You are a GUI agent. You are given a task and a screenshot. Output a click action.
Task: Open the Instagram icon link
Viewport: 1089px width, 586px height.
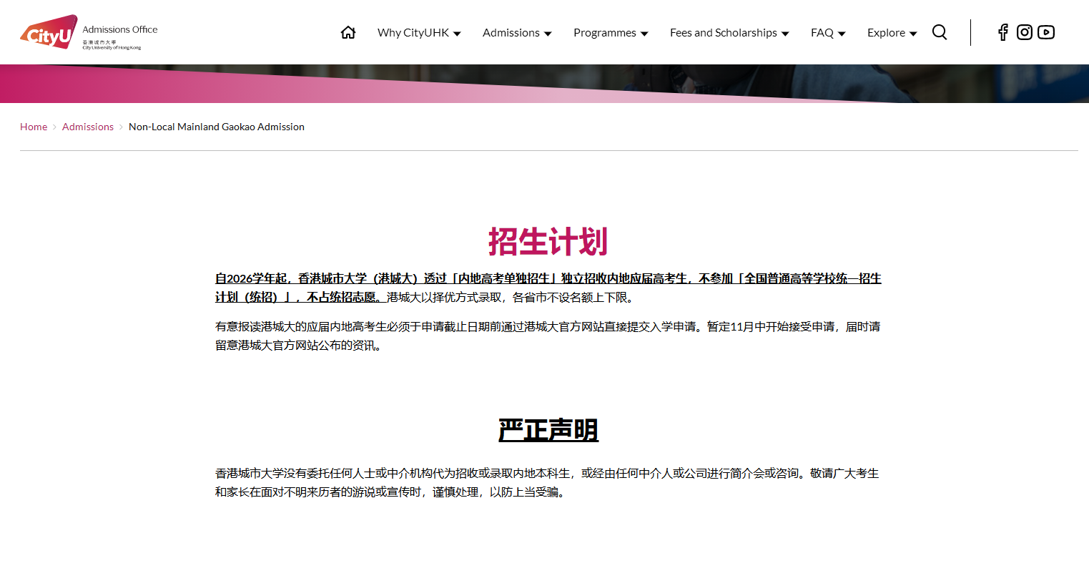[1024, 32]
